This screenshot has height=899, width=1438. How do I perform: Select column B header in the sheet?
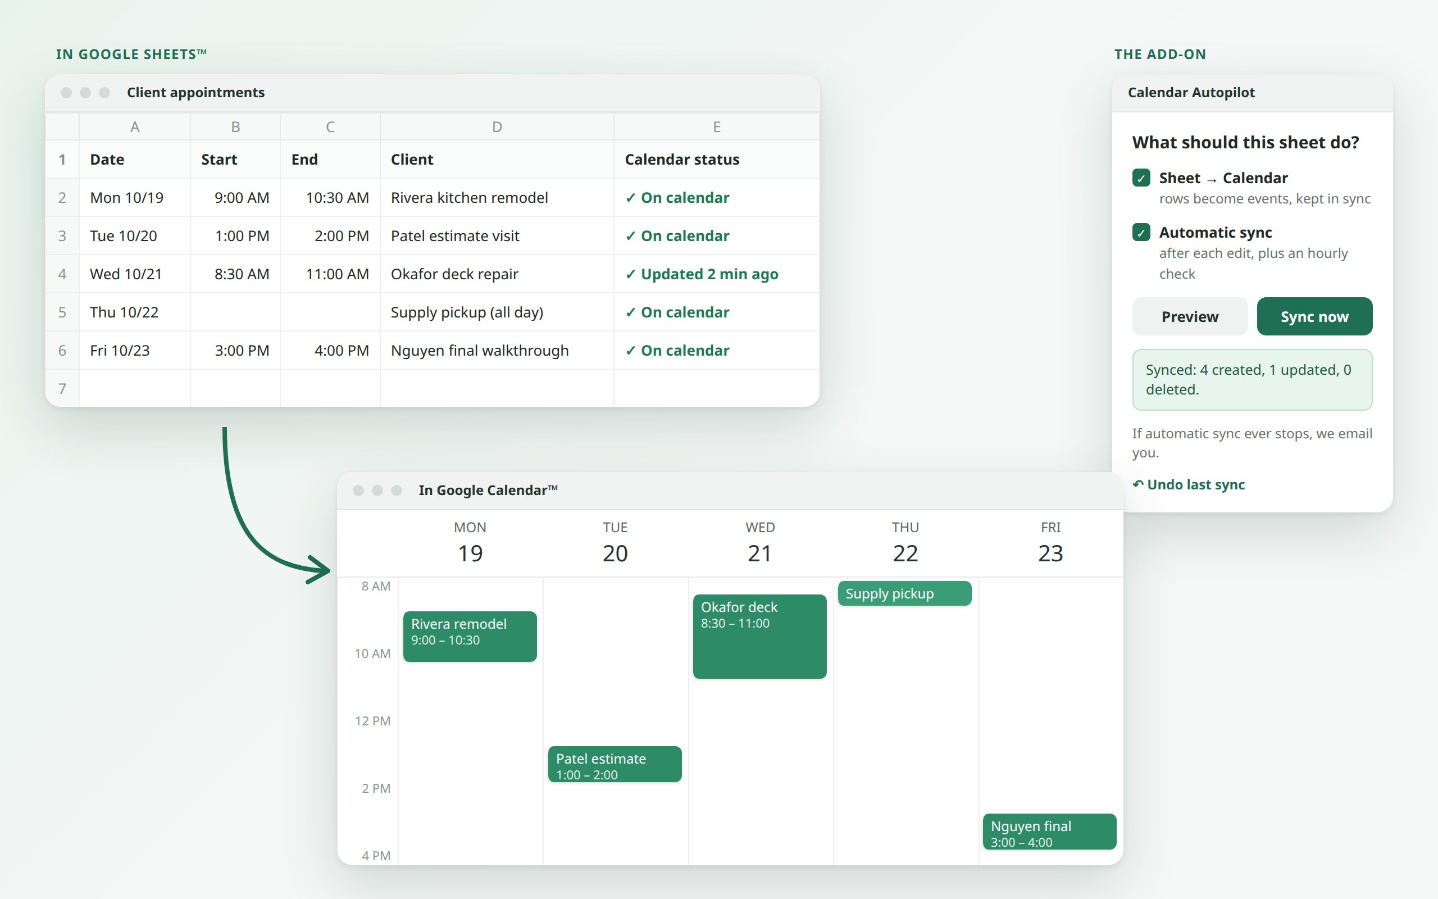(x=235, y=126)
